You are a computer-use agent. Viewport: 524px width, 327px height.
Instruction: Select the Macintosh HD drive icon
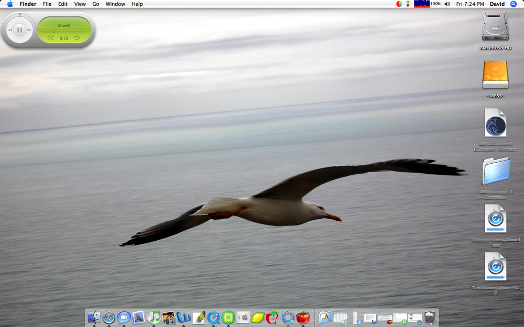point(495,27)
